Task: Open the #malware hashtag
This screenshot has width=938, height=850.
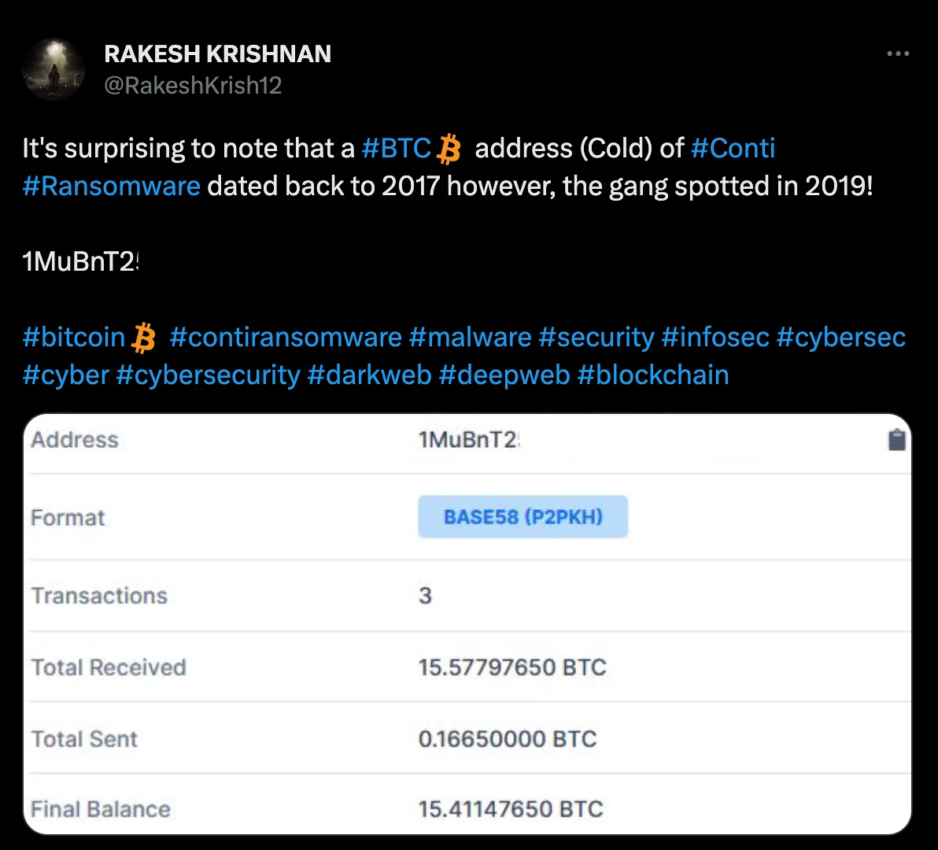Action: coord(471,338)
